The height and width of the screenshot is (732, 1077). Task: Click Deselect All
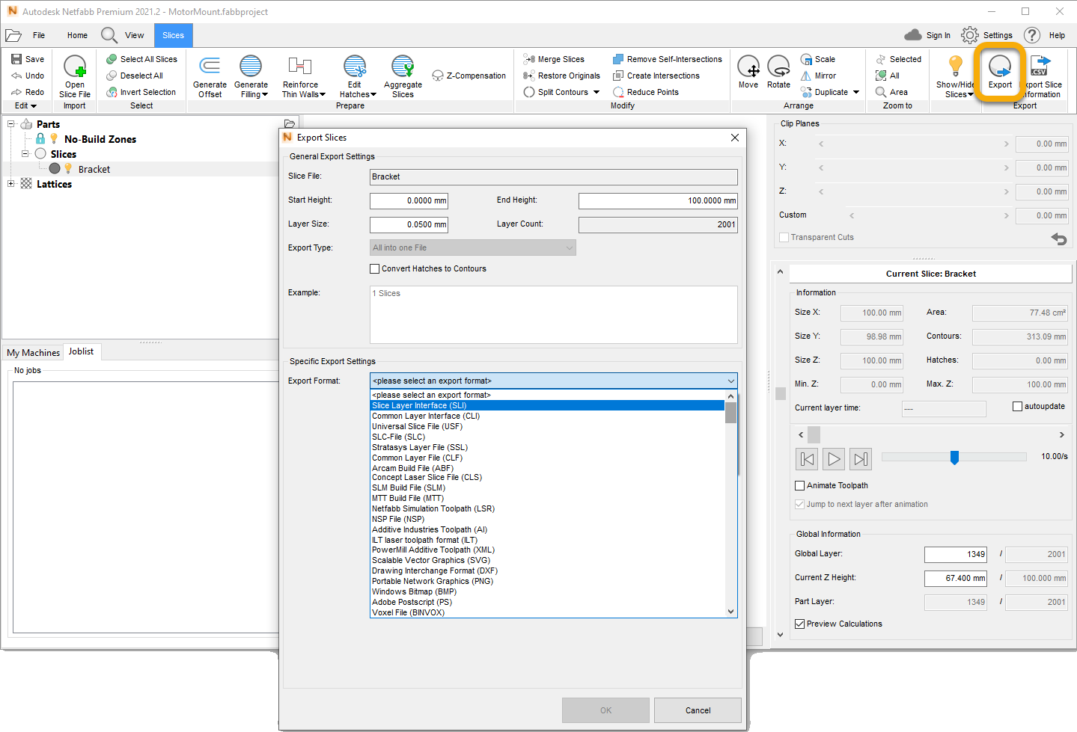[x=135, y=76]
